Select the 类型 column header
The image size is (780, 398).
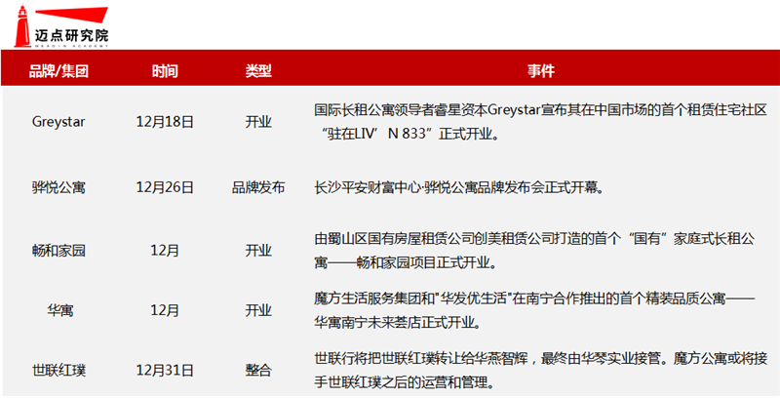coord(258,72)
